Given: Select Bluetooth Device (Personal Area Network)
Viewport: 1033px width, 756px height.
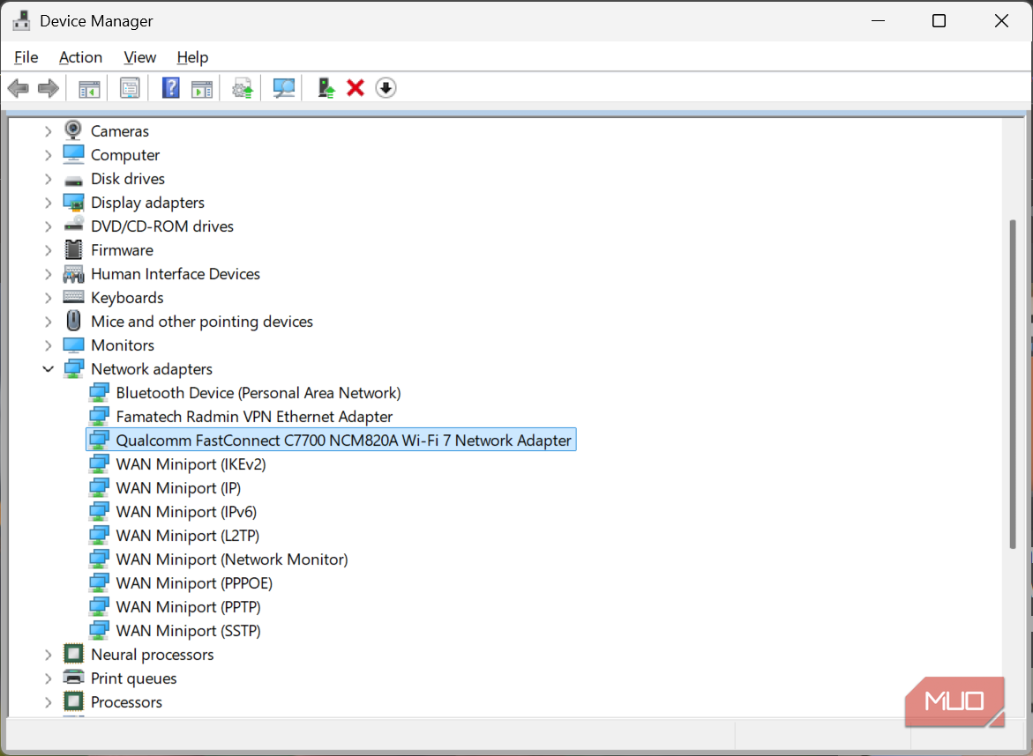Looking at the screenshot, I should pyautogui.click(x=258, y=393).
